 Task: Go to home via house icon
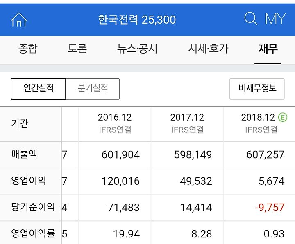[19, 20]
